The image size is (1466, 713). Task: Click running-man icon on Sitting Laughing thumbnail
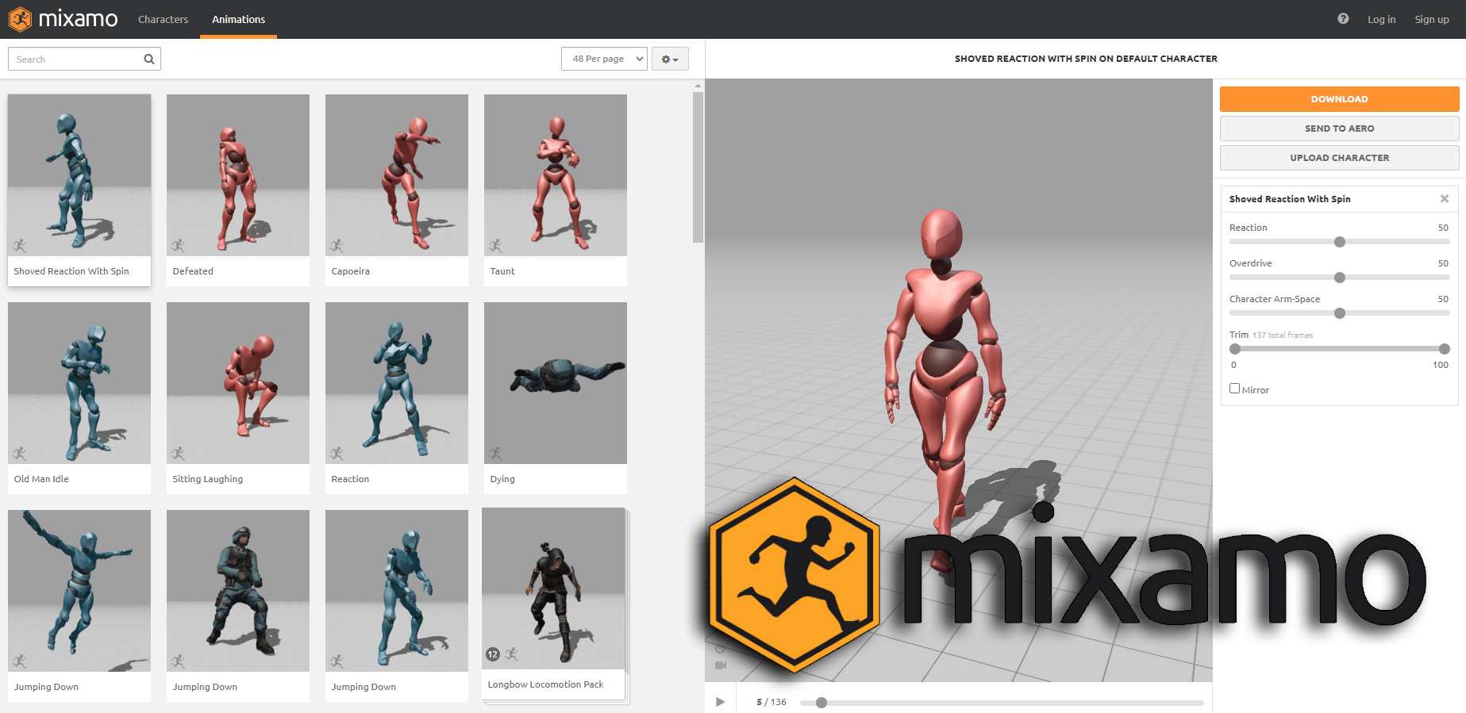coord(178,453)
